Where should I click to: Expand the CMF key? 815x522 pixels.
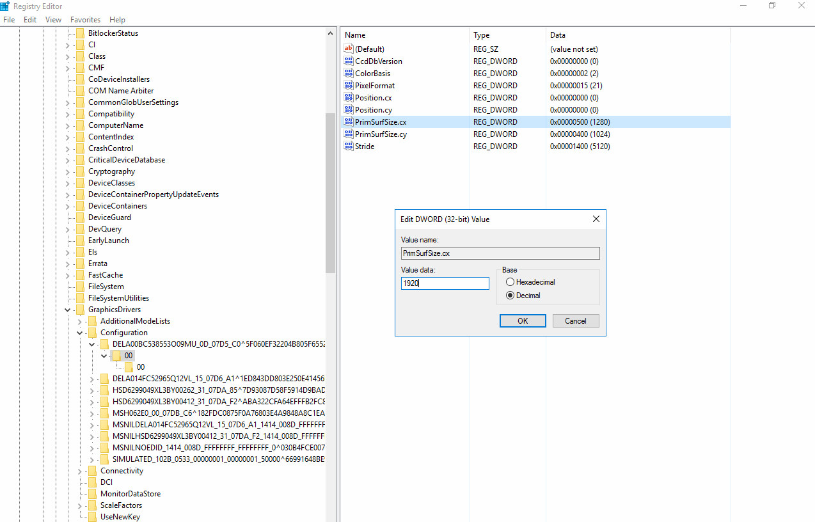68,68
